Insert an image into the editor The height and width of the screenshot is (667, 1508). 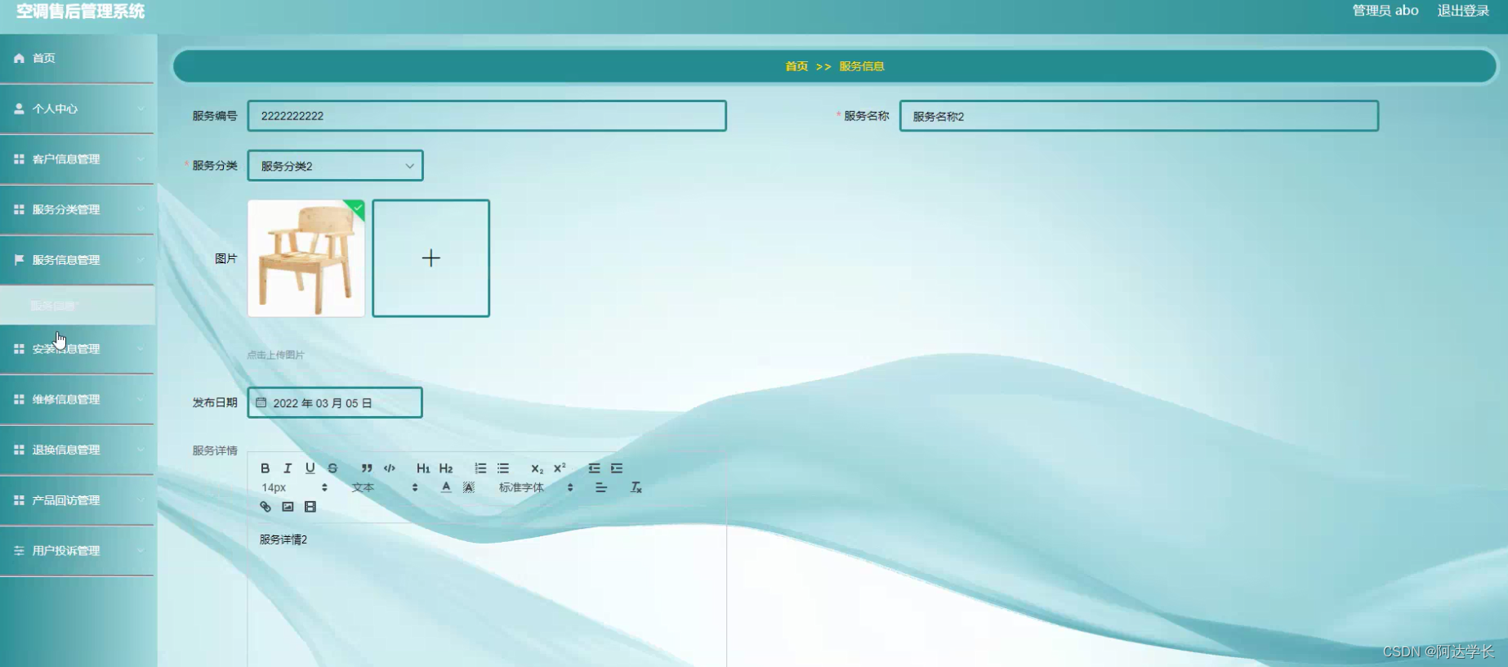tap(288, 507)
